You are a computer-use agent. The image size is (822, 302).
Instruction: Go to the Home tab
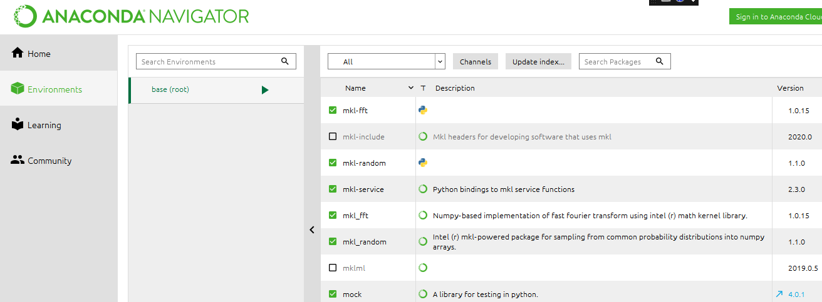coord(59,53)
